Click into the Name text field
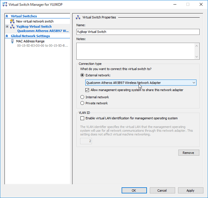 pyautogui.click(x=138, y=32)
